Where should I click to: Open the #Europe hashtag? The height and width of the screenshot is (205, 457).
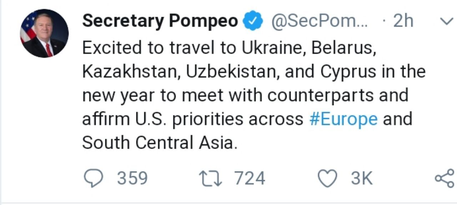343,119
